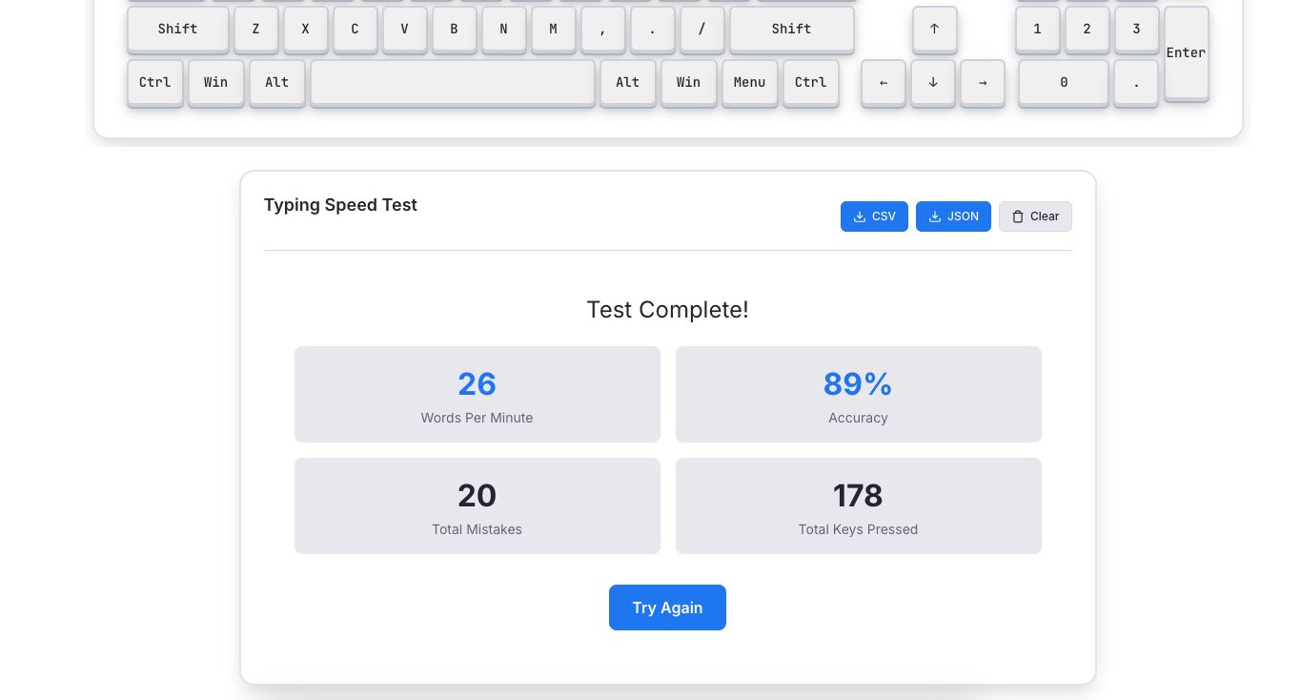Tap the left Win key

[x=215, y=83]
